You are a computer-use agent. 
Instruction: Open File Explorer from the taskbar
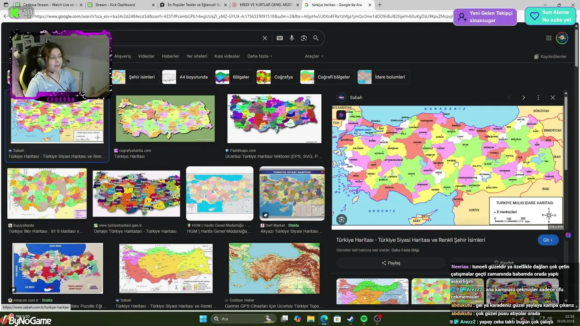[x=311, y=319]
